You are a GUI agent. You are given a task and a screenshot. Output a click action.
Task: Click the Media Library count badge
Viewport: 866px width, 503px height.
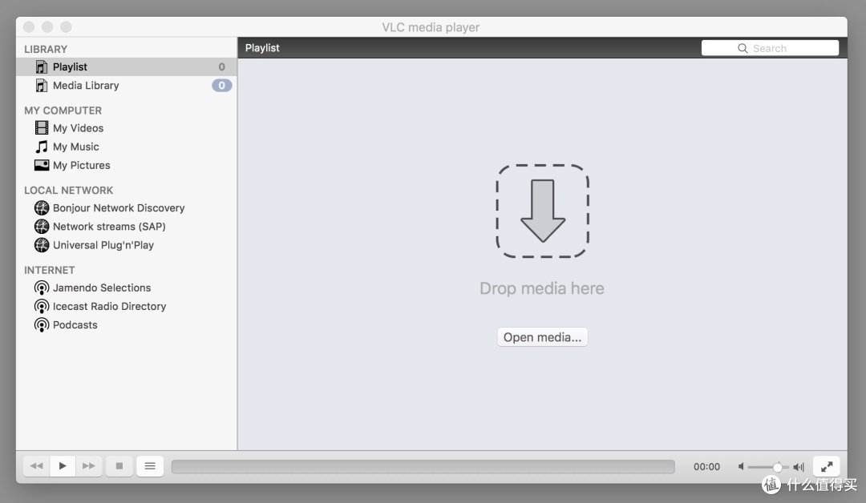(221, 86)
